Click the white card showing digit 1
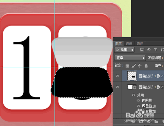The image size is (164, 126). tap(27, 67)
